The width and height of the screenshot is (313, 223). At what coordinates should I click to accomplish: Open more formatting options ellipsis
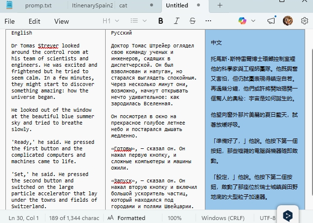(x=208, y=21)
